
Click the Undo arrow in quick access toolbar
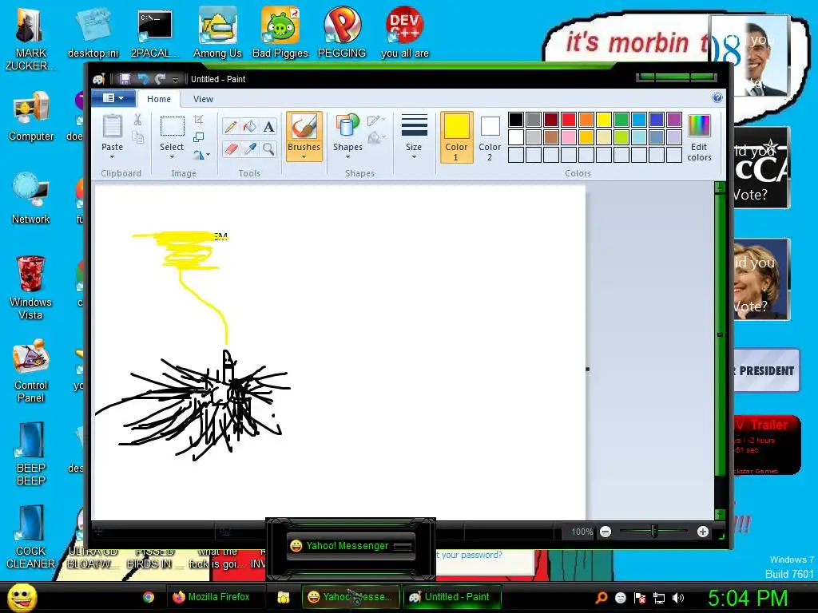(x=142, y=79)
